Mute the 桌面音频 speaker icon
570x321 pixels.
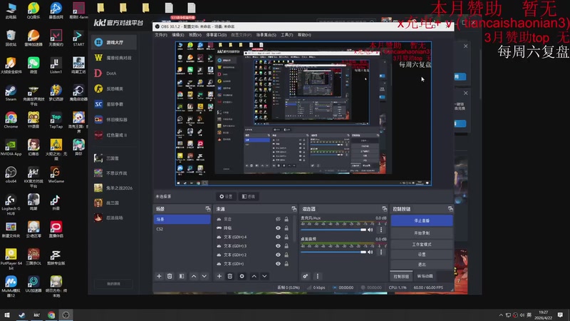370,252
